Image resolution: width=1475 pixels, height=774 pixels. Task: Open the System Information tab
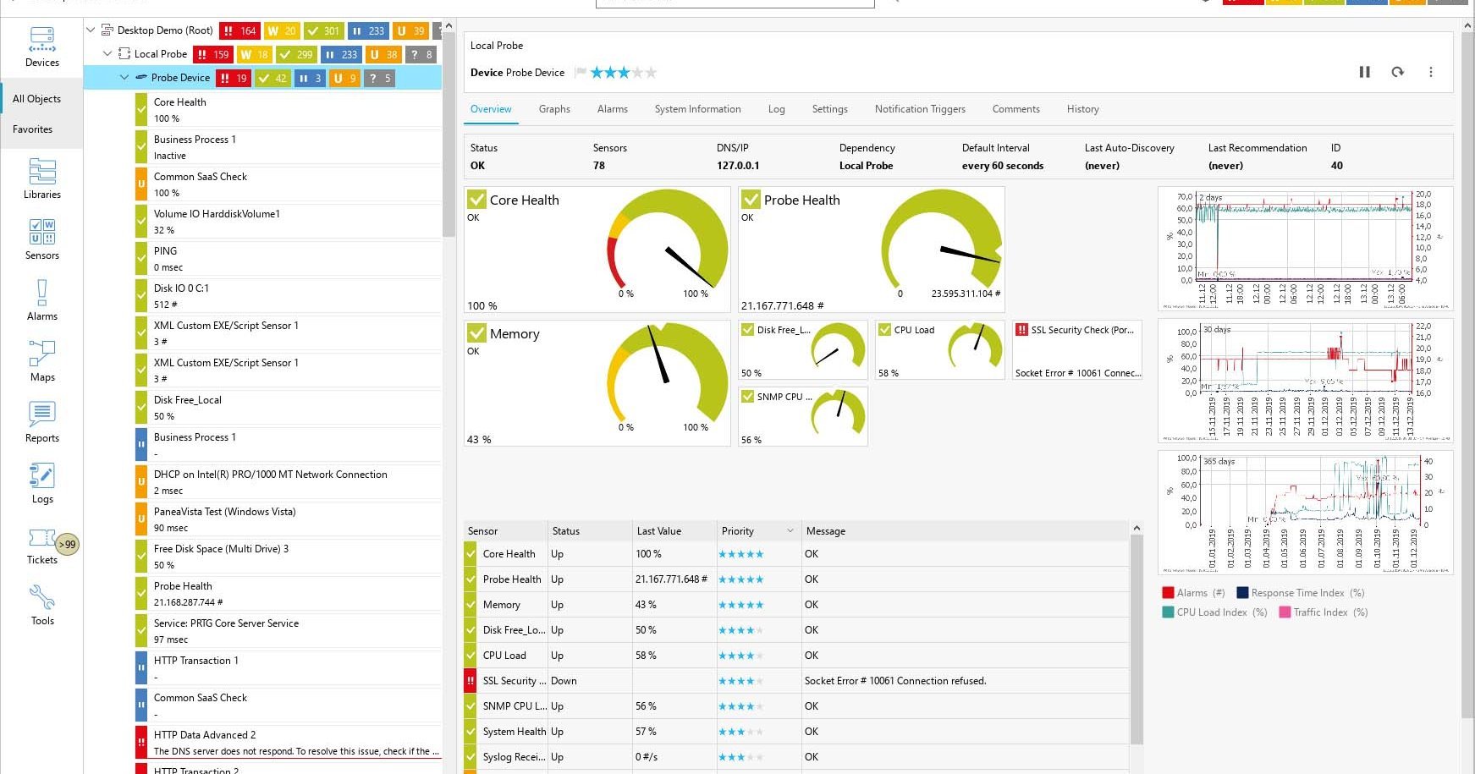pos(697,109)
